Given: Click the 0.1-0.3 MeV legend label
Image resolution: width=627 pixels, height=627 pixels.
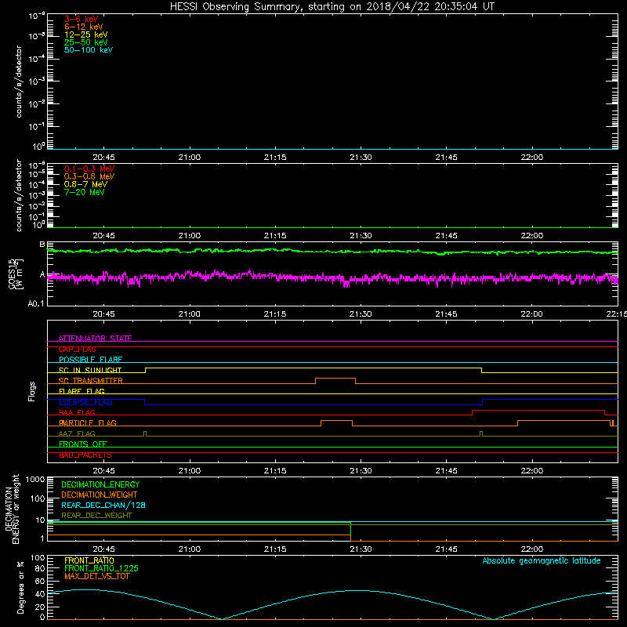Looking at the screenshot, I should (x=89, y=169).
